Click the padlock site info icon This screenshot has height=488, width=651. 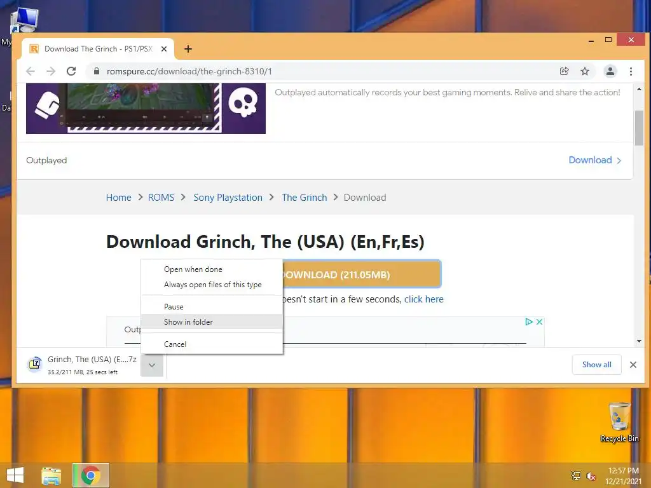point(97,71)
